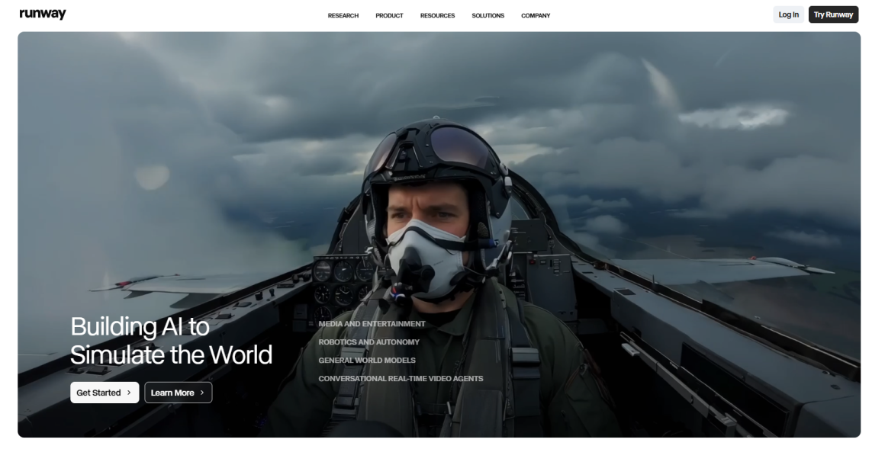This screenshot has width=885, height=465.
Task: Click the Try Runway button
Action: 833,14
